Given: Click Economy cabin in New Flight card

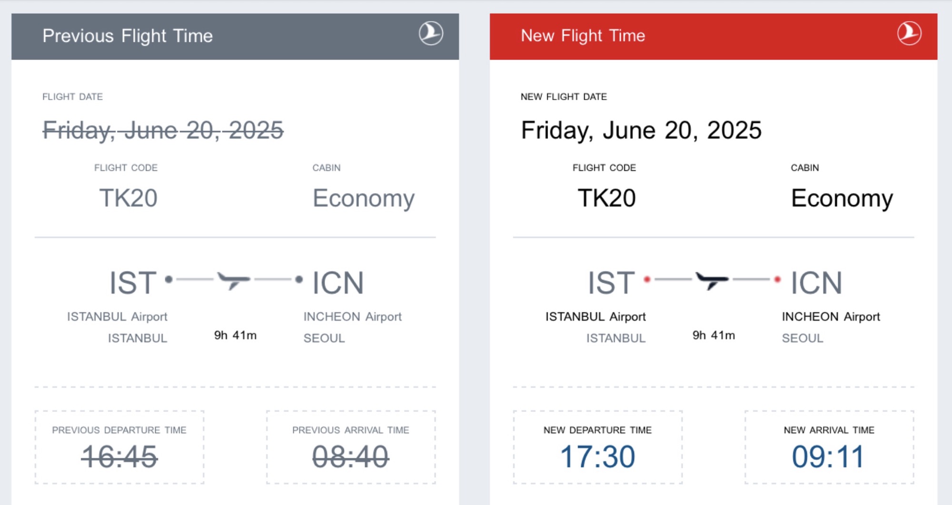Looking at the screenshot, I should (842, 198).
